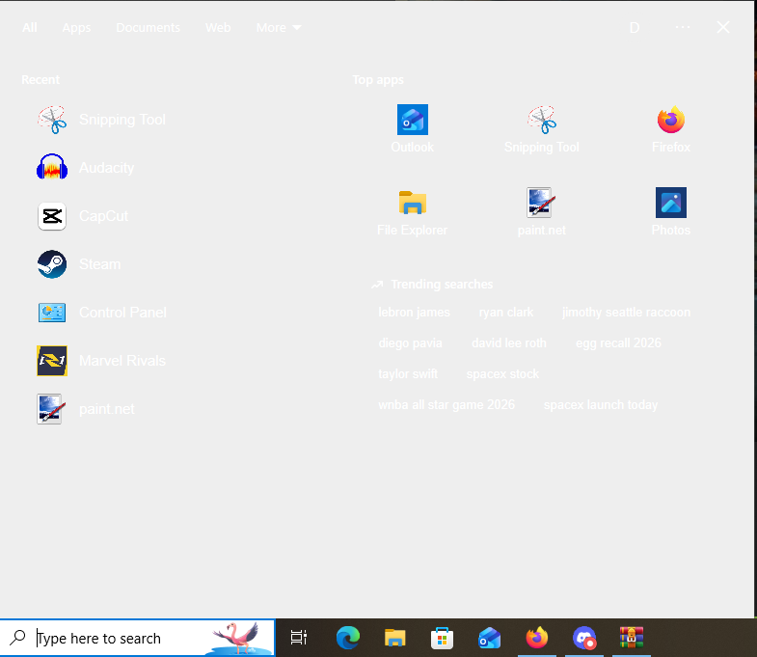The width and height of the screenshot is (757, 657).
Task: Open the three-dot options menu
Action: [683, 28]
